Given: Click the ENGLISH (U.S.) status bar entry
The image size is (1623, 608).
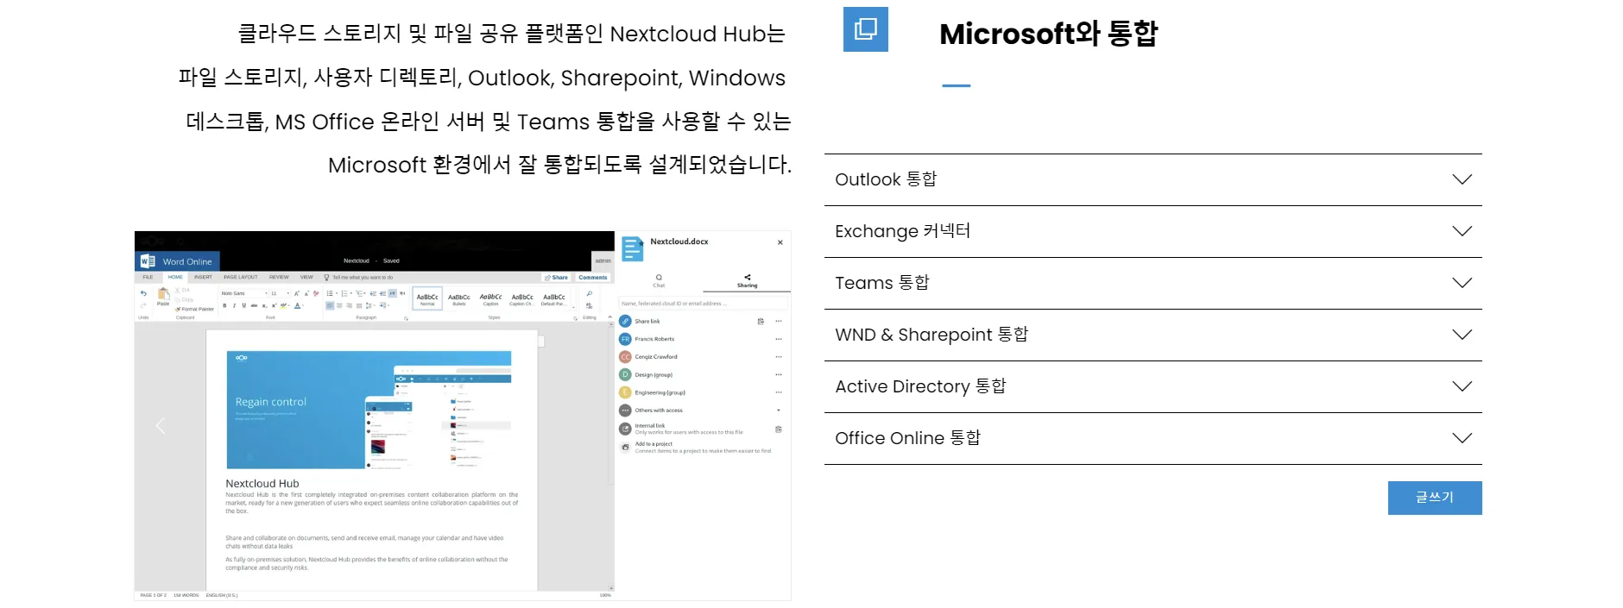Looking at the screenshot, I should (222, 595).
